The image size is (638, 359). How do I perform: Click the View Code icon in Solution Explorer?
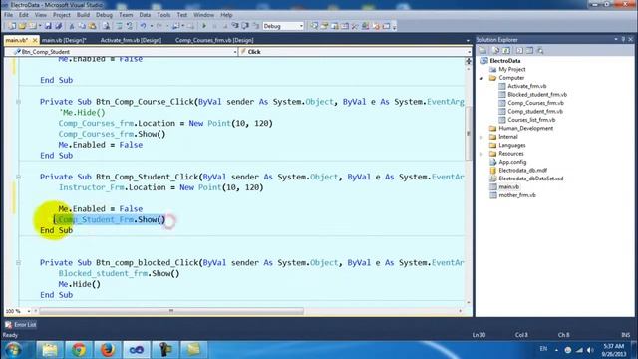519,51
